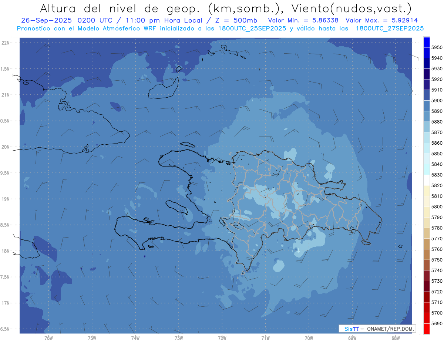Image resolution: width=444 pixels, height=343 pixels.
Task: Click the '21N' latitude axis label
Action: pyautogui.click(x=6, y=95)
